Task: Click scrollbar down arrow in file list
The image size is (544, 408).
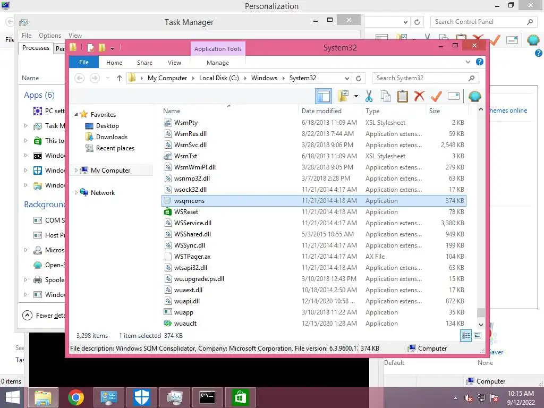Action: [x=481, y=325]
